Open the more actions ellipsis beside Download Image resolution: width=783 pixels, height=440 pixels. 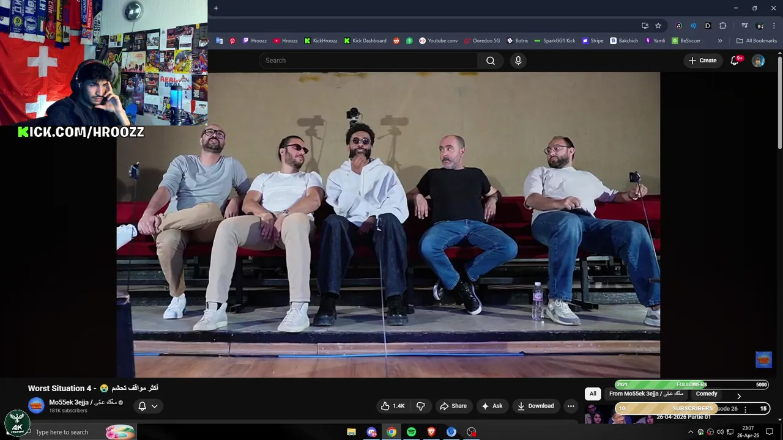[571, 406]
